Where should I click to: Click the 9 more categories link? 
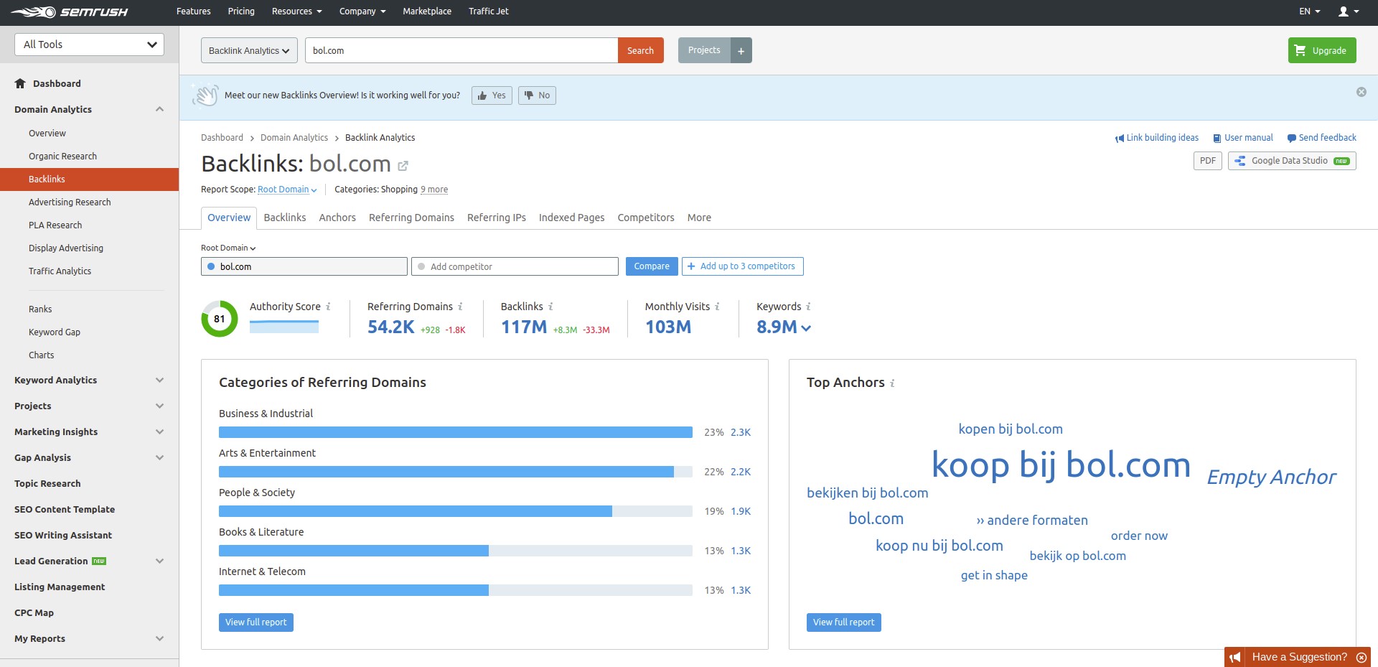click(x=434, y=190)
